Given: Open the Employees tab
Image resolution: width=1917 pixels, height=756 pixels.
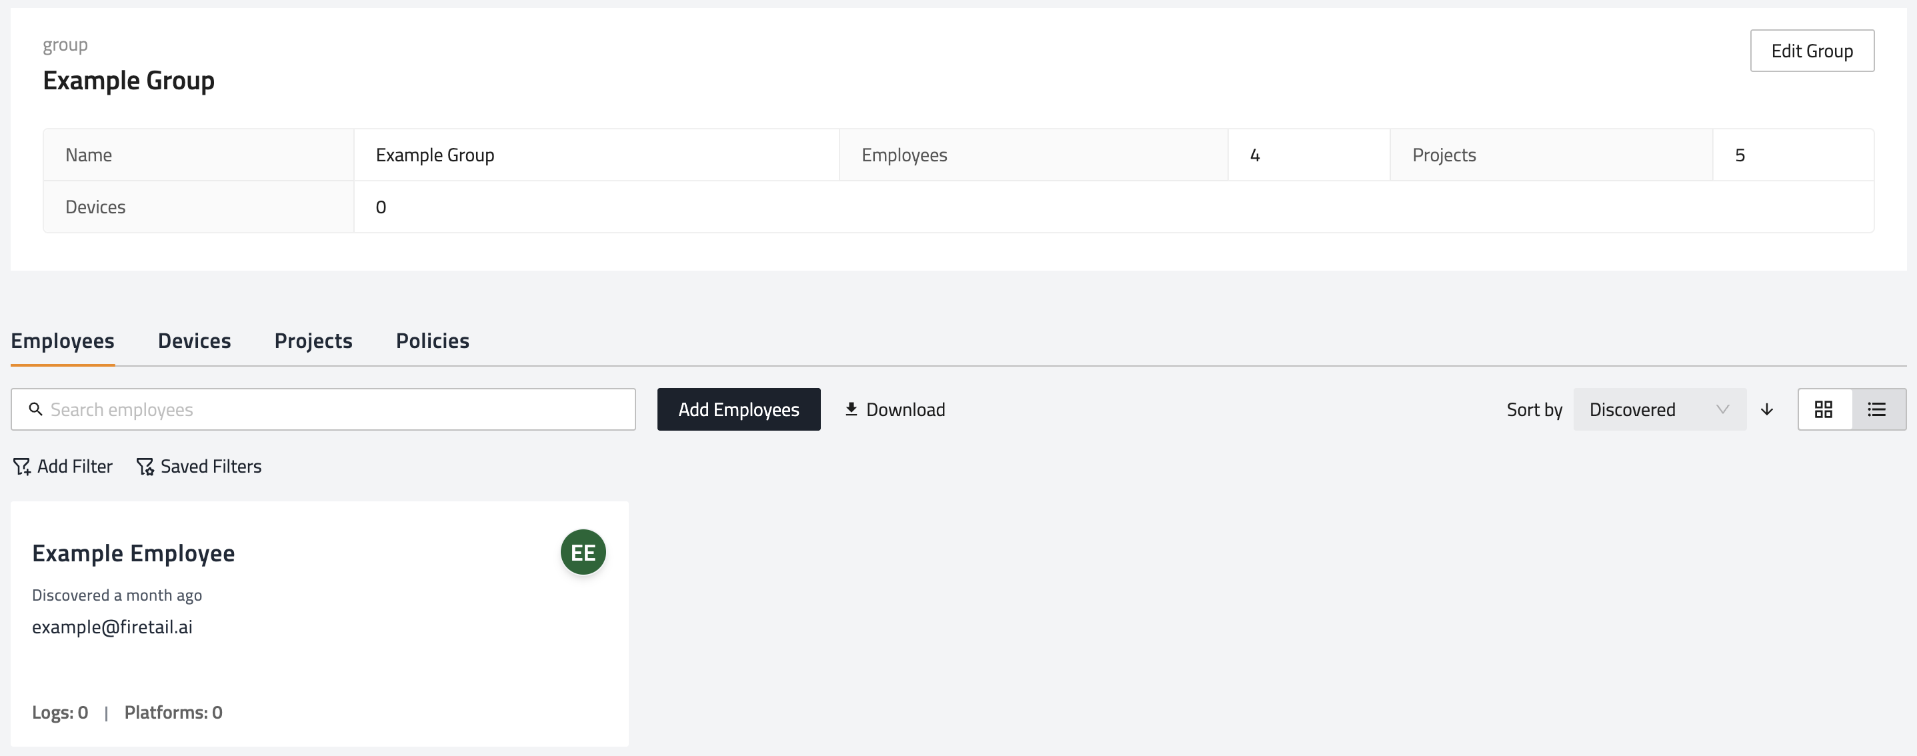Looking at the screenshot, I should point(63,341).
